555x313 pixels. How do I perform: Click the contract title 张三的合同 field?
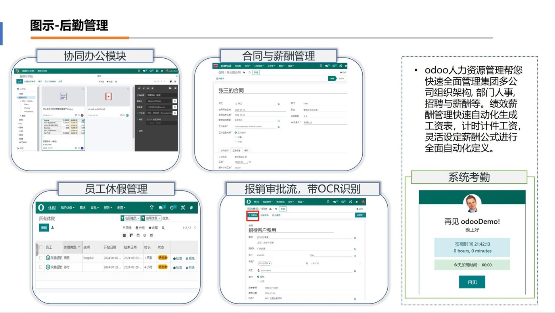point(282,90)
